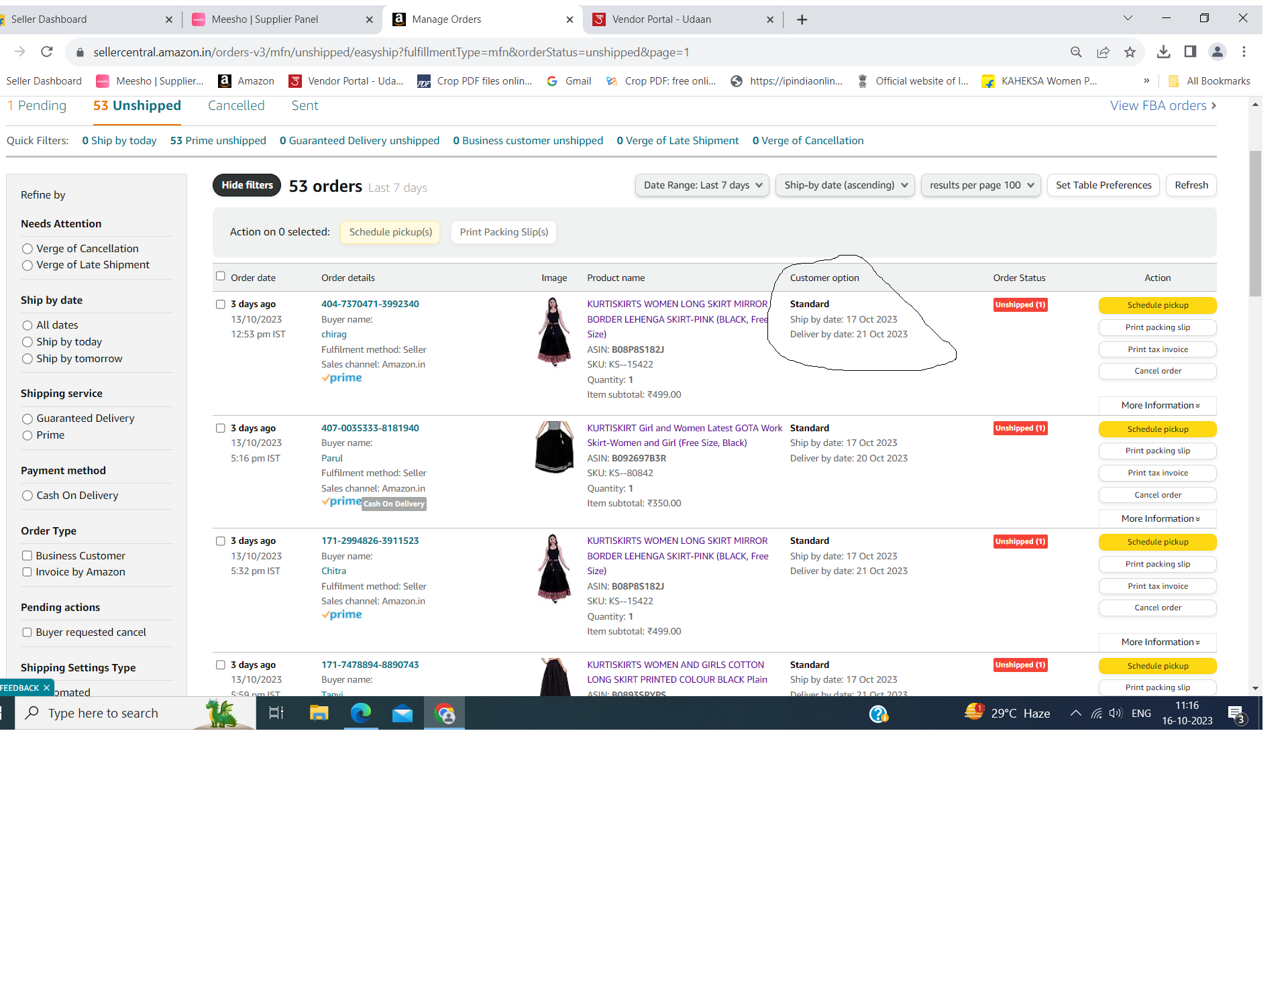Open the Get Help icon in system tray

point(879,714)
